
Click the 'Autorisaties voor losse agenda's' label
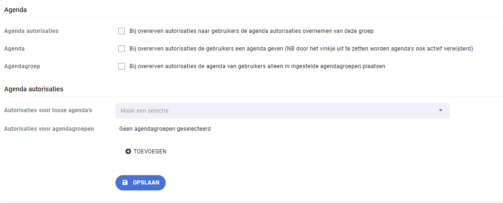pyautogui.click(x=48, y=110)
